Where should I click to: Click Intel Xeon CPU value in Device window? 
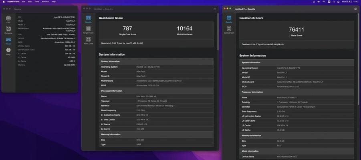tap(61, 34)
